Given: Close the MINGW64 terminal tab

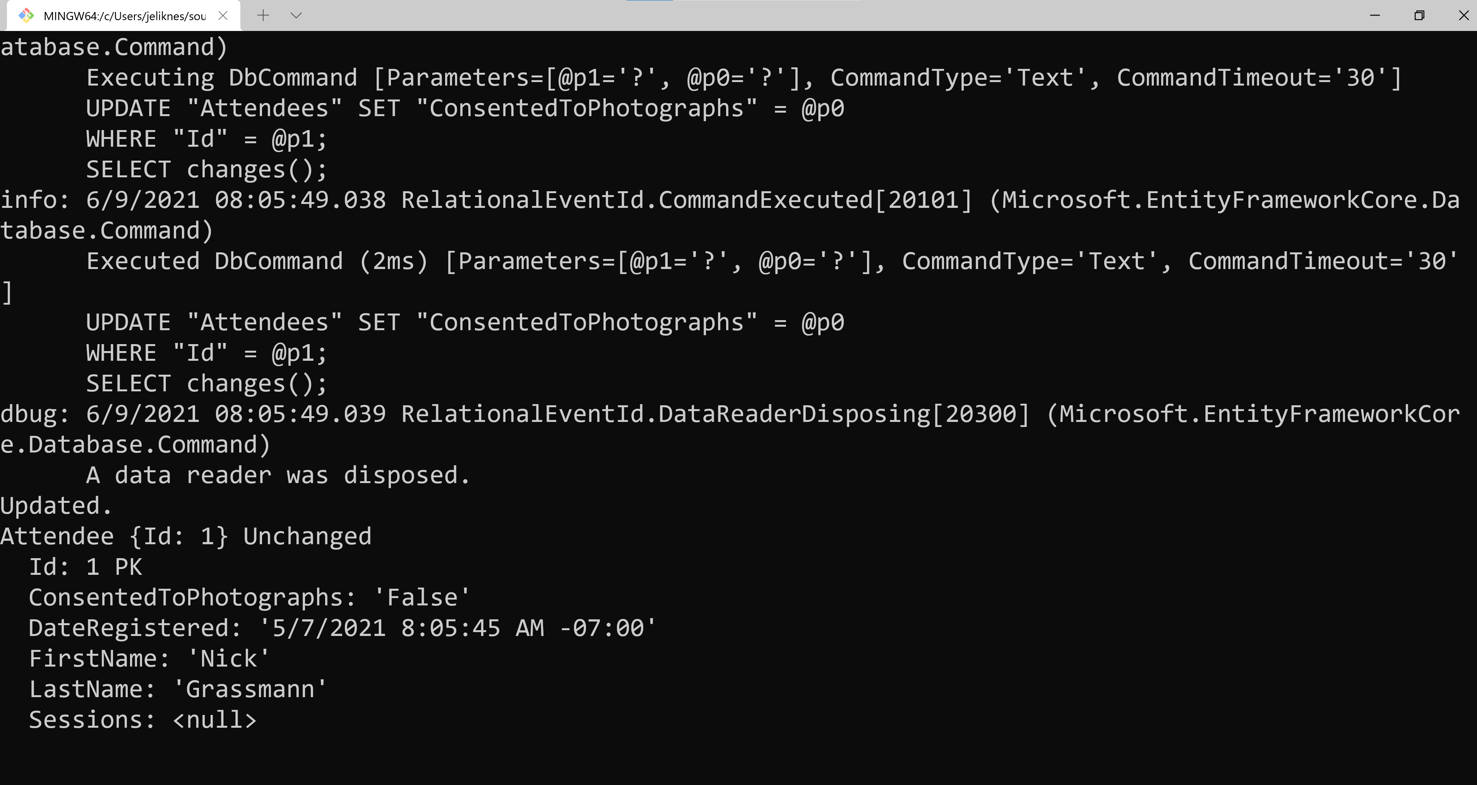Looking at the screenshot, I should click(223, 15).
